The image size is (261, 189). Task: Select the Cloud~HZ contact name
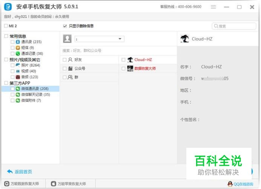pyautogui.click(x=143, y=60)
